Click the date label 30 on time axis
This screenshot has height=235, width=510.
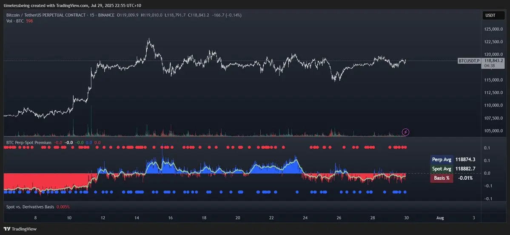click(x=406, y=218)
